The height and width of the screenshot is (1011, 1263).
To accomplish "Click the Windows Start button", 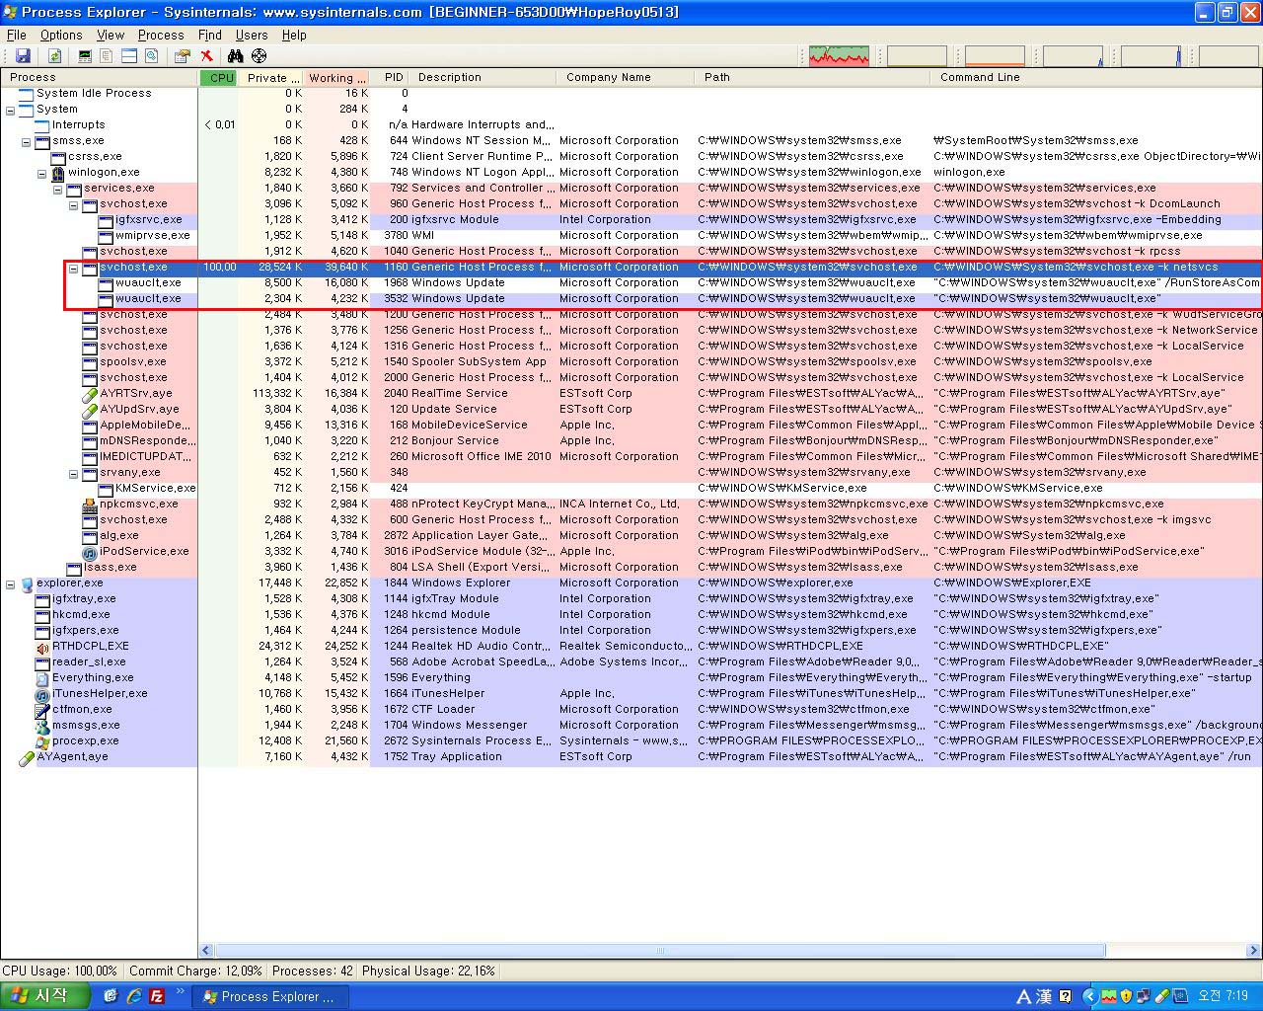I will (47, 996).
